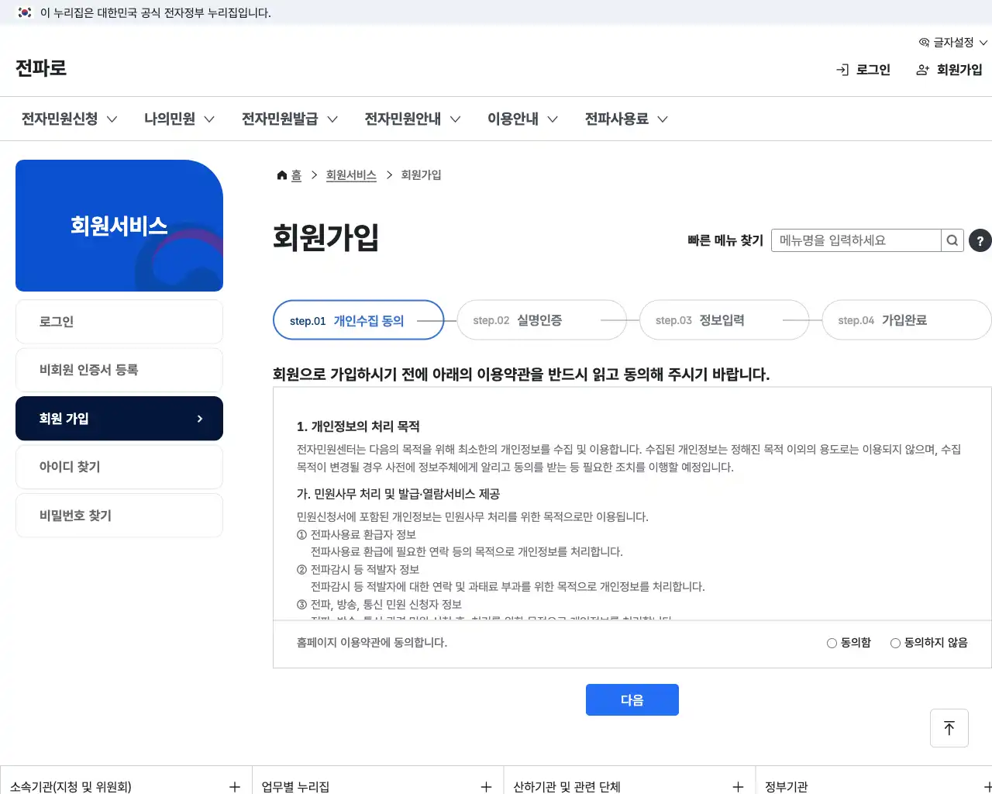This screenshot has height=794, width=992.
Task: Click the home icon in breadcrumb
Action: pos(282,175)
